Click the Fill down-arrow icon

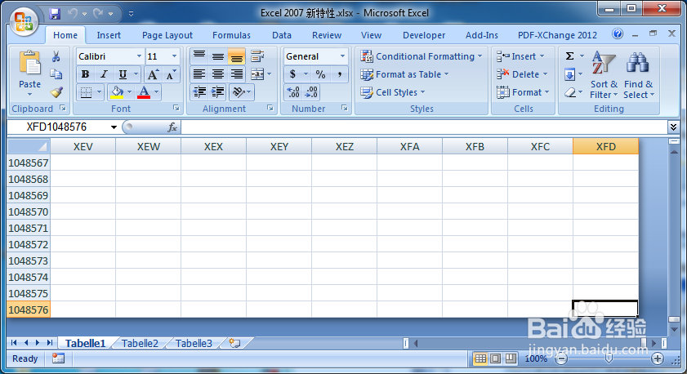click(569, 74)
